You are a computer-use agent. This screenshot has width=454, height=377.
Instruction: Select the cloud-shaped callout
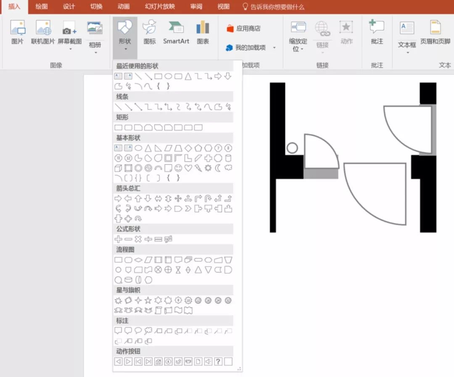pyautogui.click(x=148, y=331)
